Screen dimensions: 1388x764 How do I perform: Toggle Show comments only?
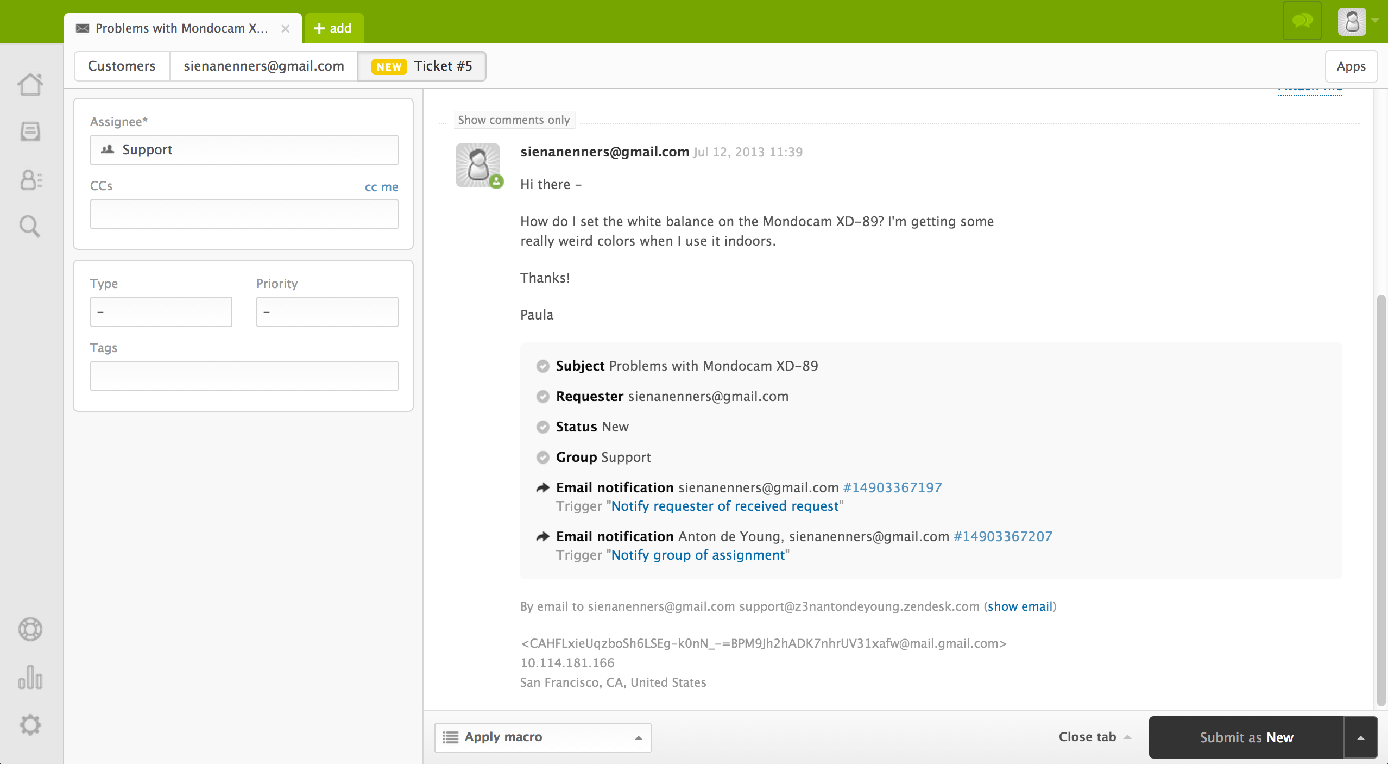514,120
